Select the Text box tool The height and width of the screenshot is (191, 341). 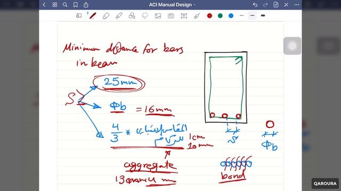pos(184,15)
